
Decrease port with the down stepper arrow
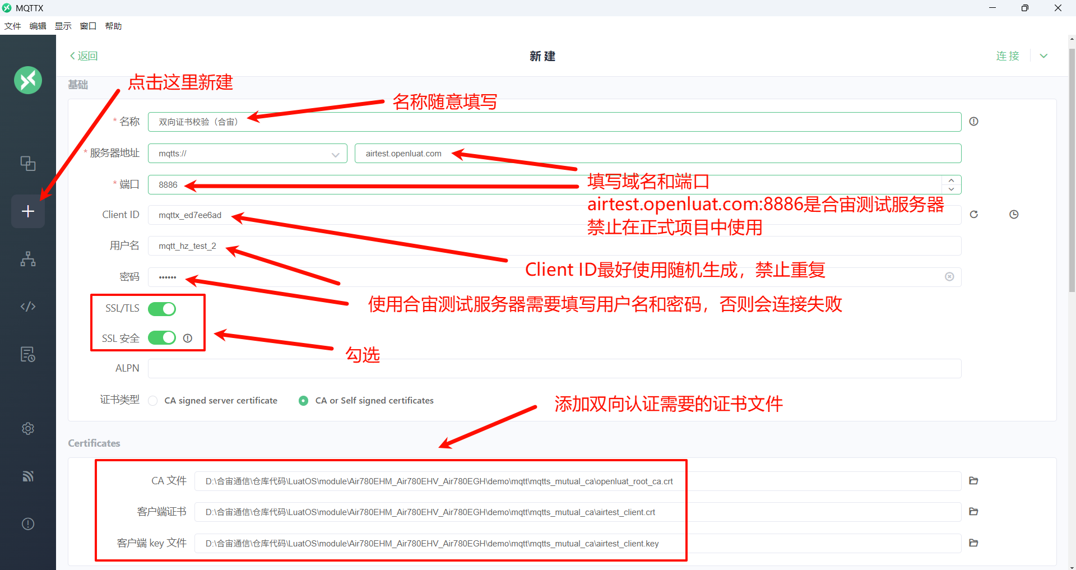[x=951, y=189]
